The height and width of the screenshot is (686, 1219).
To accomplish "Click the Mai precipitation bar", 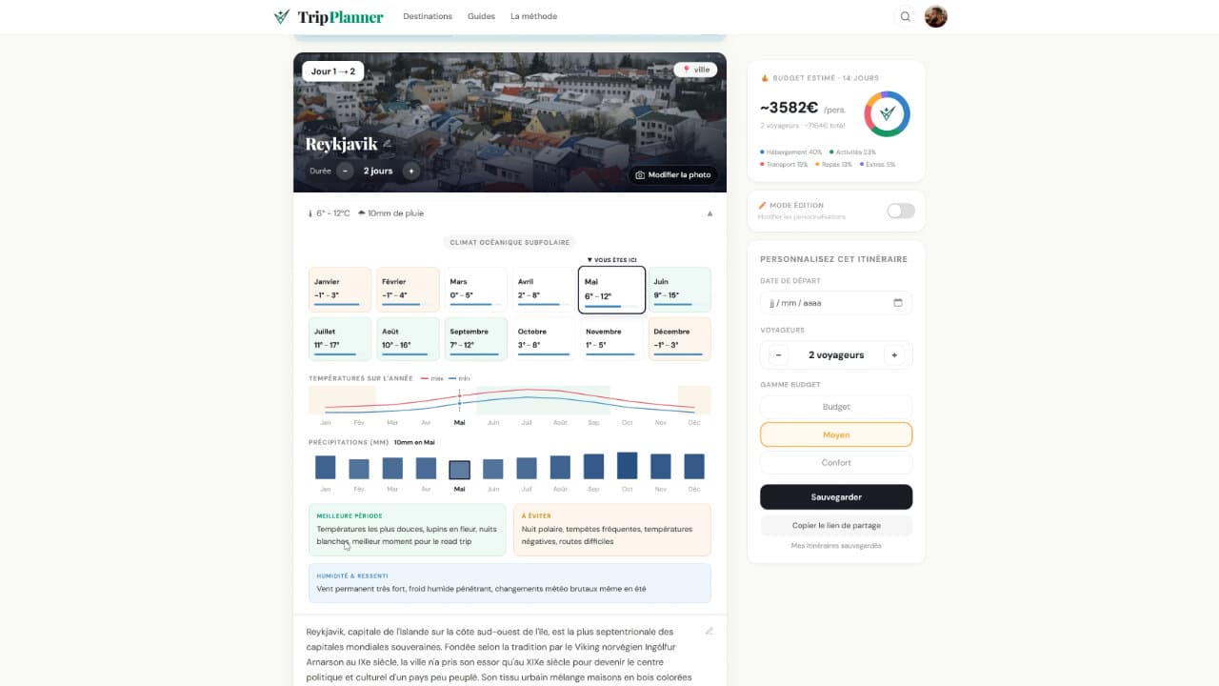I will point(459,470).
